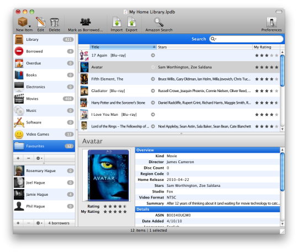Click the Delete trash can icon

click(54, 22)
